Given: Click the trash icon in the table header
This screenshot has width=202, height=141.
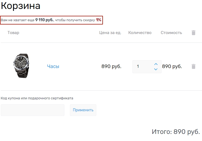Looking at the screenshot, I should point(194,33).
